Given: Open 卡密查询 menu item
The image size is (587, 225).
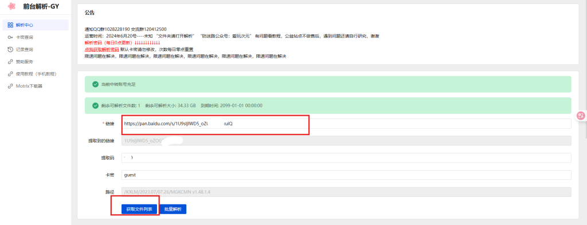Looking at the screenshot, I should pyautogui.click(x=36, y=37).
